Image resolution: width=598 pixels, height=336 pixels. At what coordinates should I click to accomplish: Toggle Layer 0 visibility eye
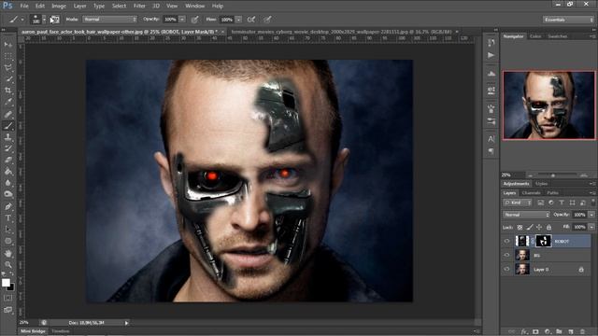pos(506,270)
